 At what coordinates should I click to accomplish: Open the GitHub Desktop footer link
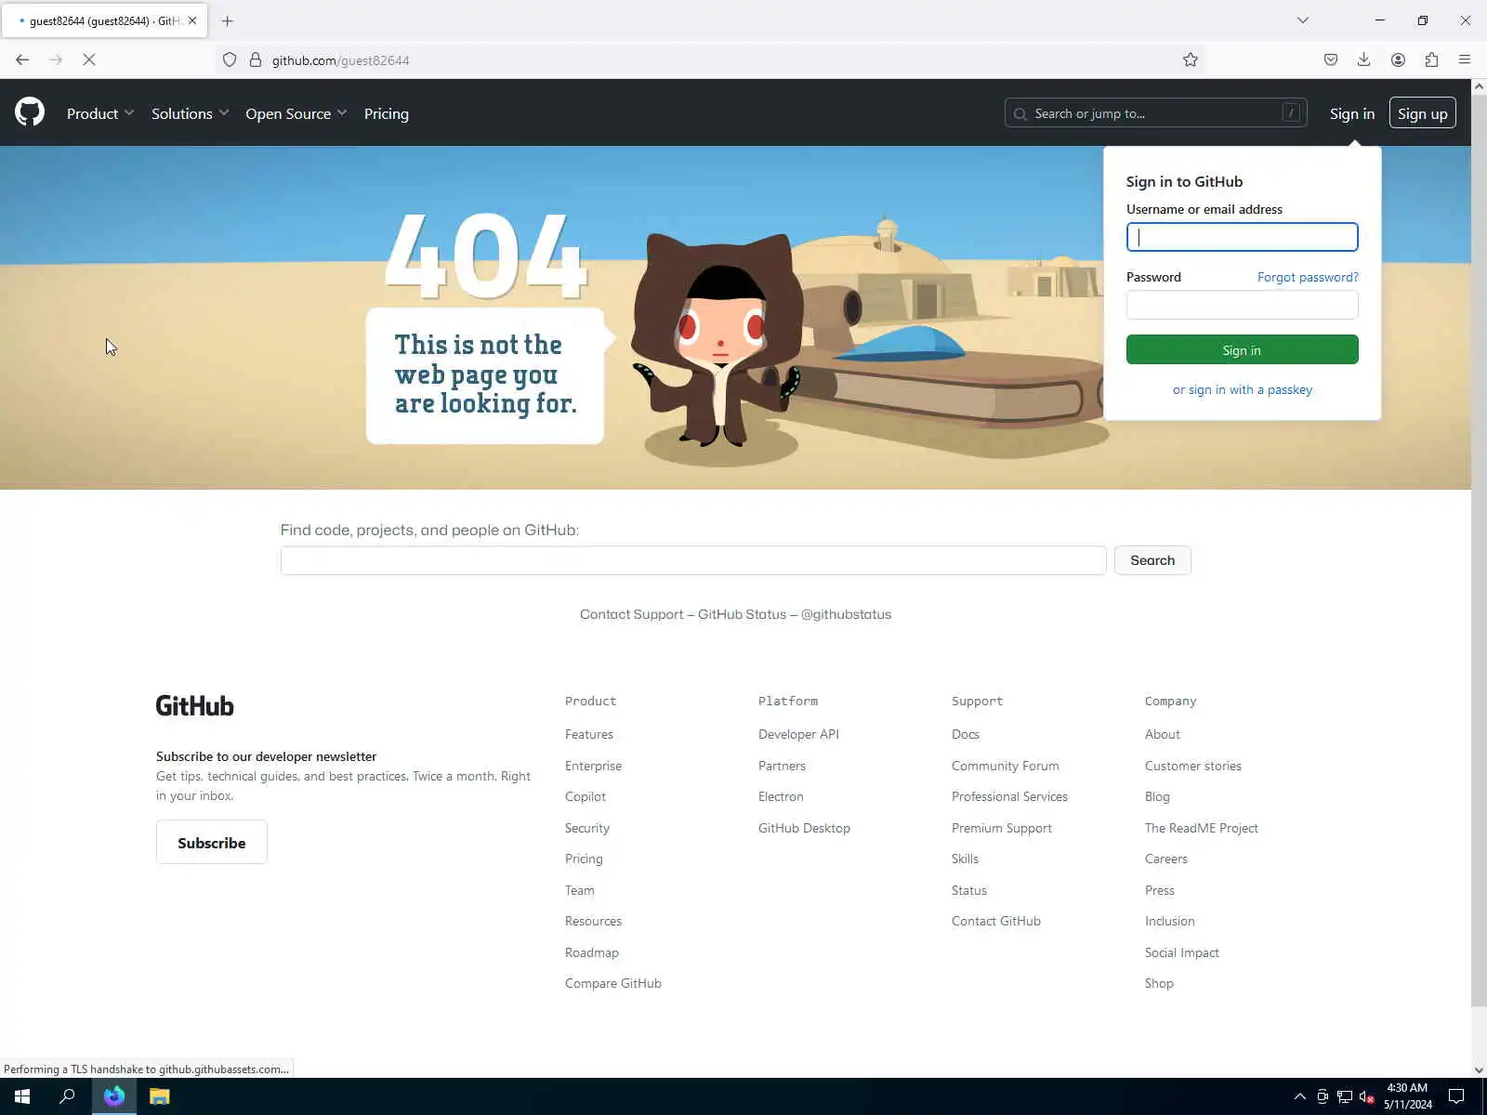coord(804,828)
